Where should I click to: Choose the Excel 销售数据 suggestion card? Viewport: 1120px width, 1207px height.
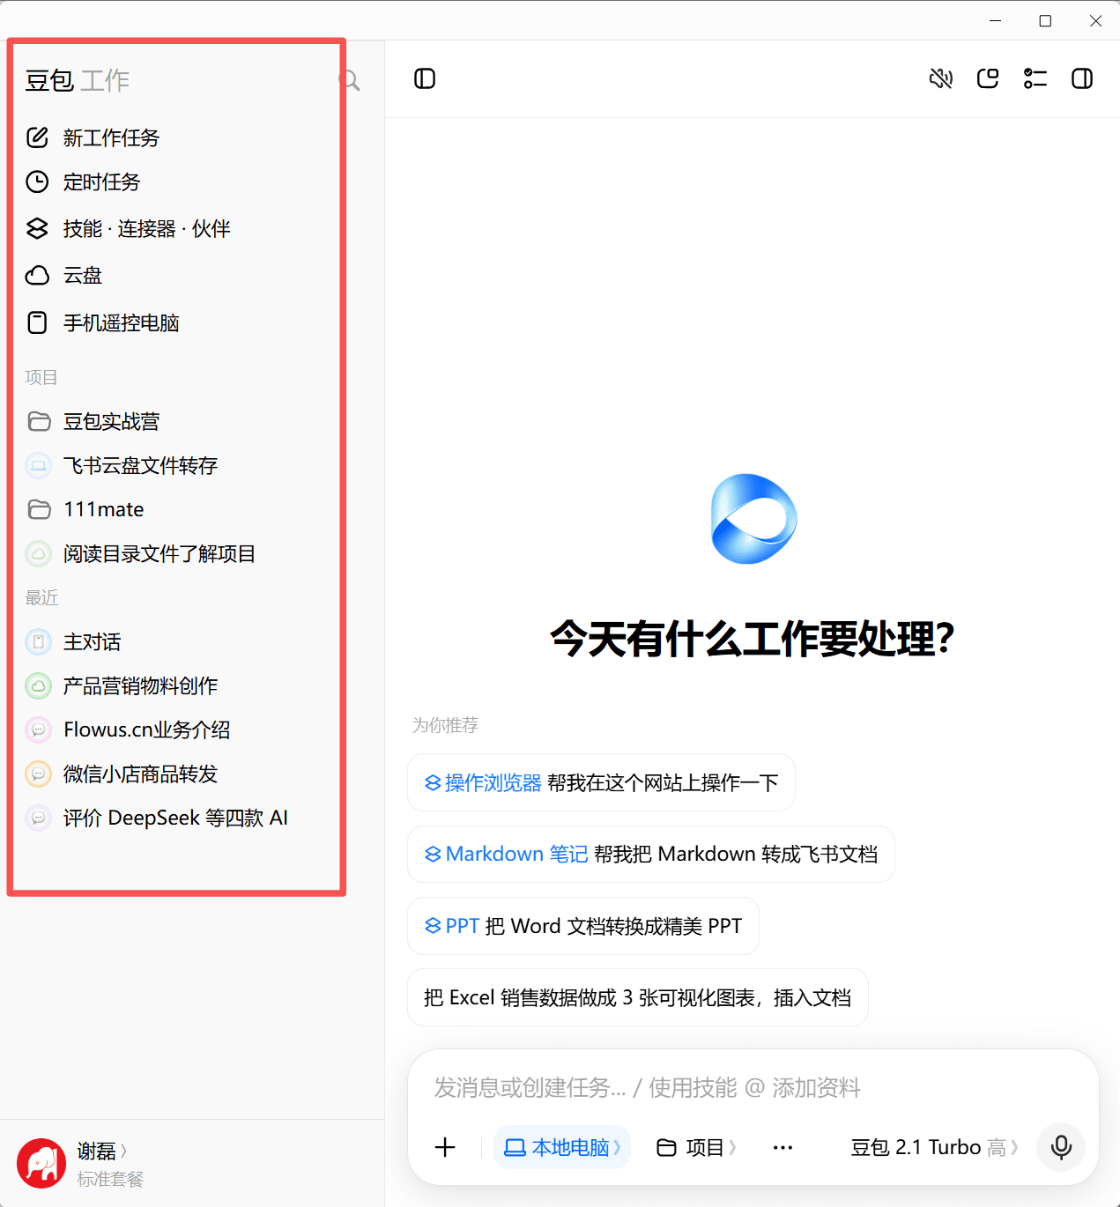pyautogui.click(x=638, y=997)
